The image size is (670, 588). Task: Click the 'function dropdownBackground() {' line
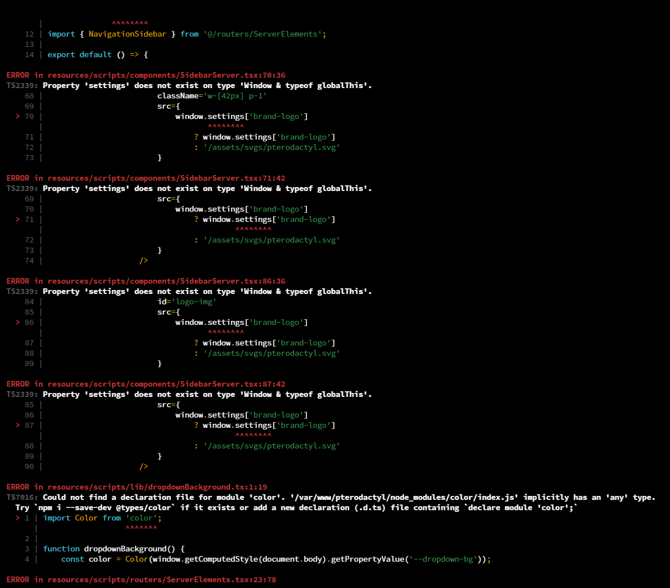point(114,549)
